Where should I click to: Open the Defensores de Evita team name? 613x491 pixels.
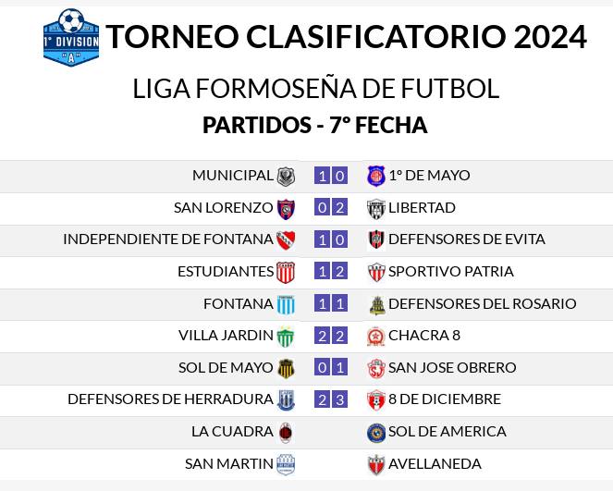click(467, 239)
